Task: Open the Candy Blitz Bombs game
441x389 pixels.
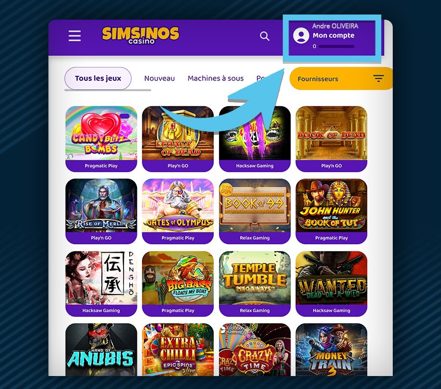Action: 101,138
